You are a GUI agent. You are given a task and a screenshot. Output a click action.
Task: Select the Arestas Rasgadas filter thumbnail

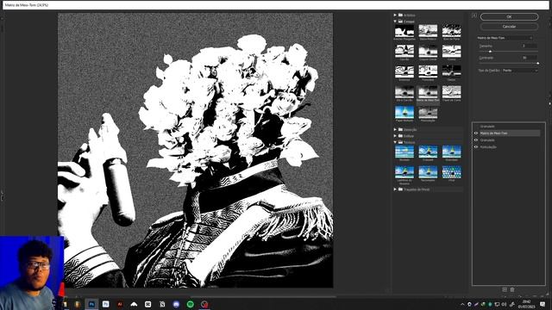pyautogui.click(x=405, y=31)
